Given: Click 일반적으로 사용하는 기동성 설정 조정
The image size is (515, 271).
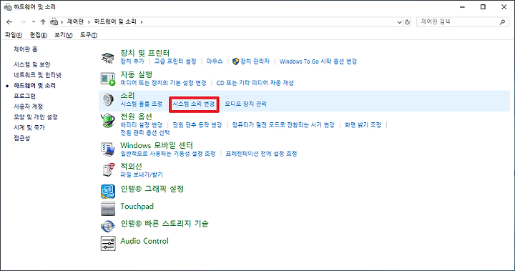Looking at the screenshot, I should 168,154.
